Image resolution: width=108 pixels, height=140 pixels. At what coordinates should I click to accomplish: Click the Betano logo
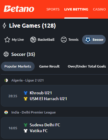tap(19, 9)
